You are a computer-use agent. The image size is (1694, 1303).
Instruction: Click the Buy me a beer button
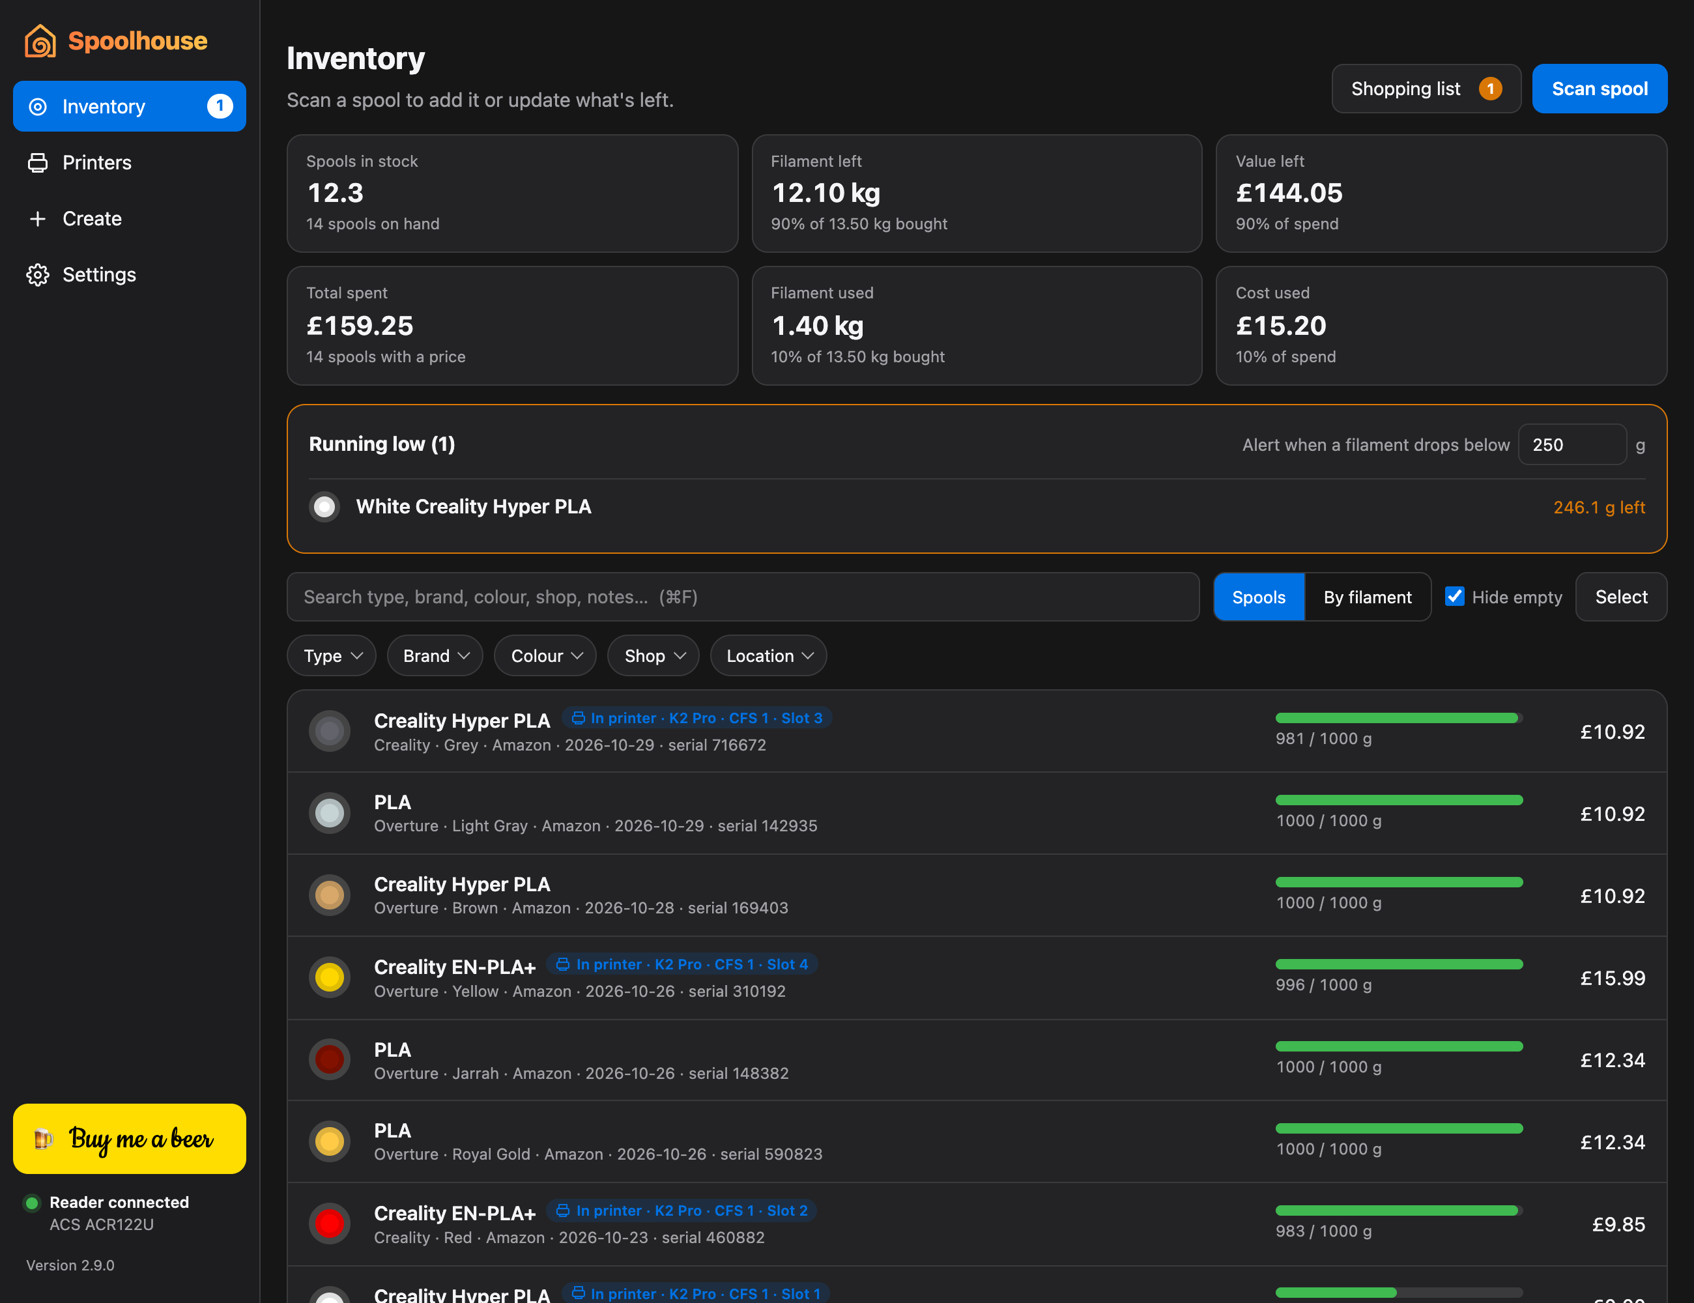click(x=130, y=1139)
